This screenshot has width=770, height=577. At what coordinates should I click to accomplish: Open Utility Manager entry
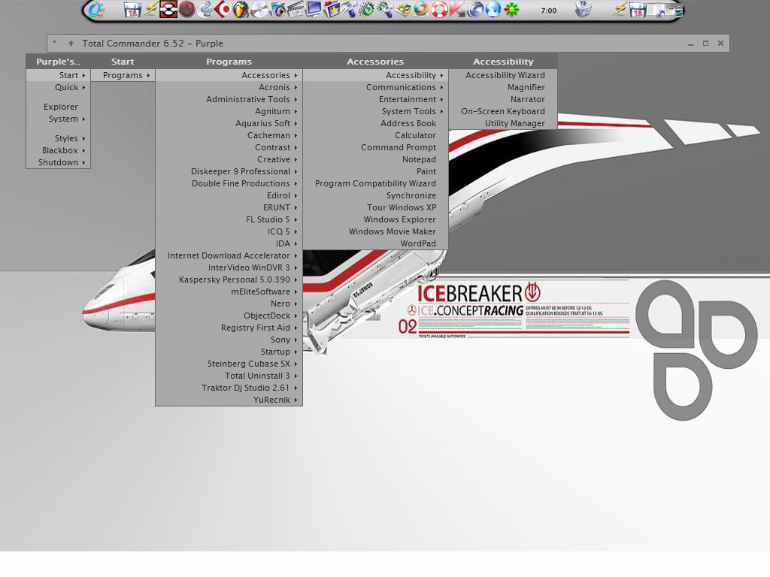click(x=503, y=124)
